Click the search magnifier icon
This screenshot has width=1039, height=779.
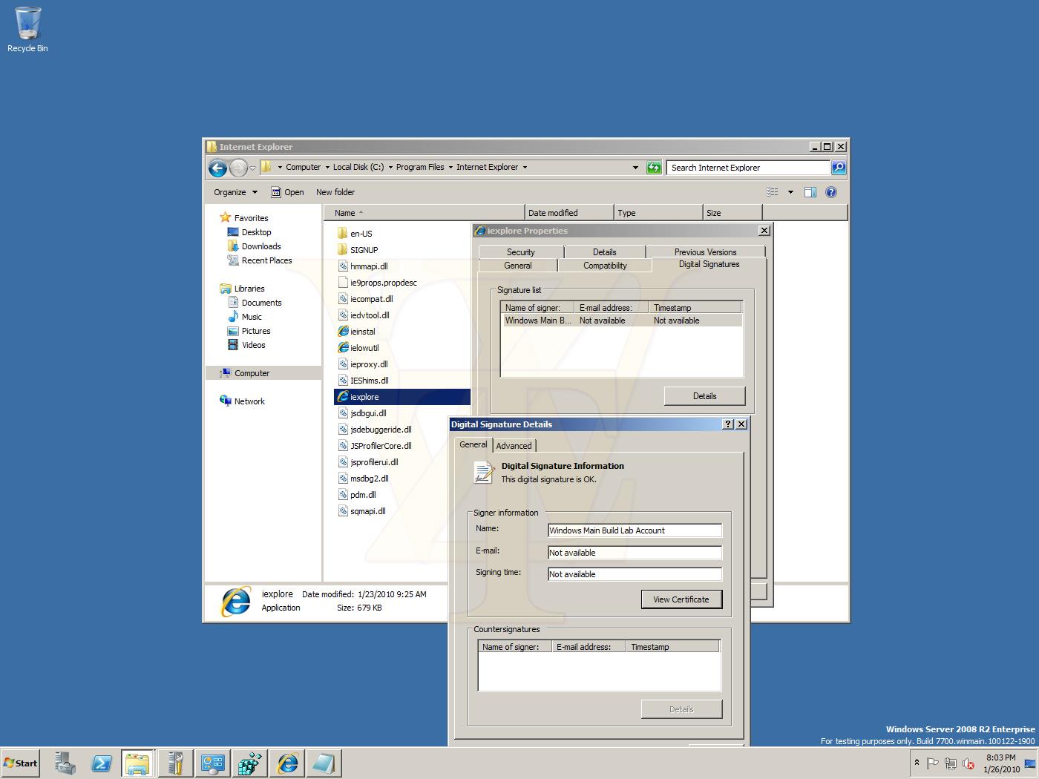click(838, 168)
